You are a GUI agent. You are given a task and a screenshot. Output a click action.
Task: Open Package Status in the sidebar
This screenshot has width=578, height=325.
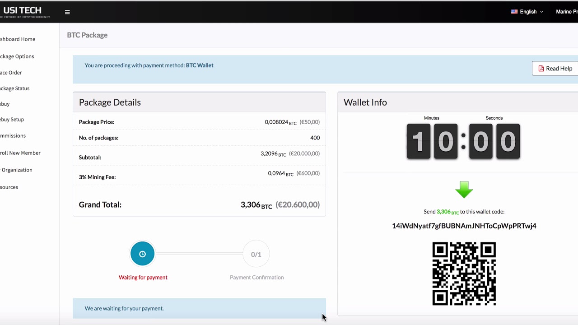pyautogui.click(x=15, y=88)
